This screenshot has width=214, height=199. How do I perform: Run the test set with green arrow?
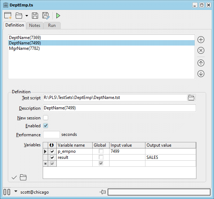tap(58, 15)
